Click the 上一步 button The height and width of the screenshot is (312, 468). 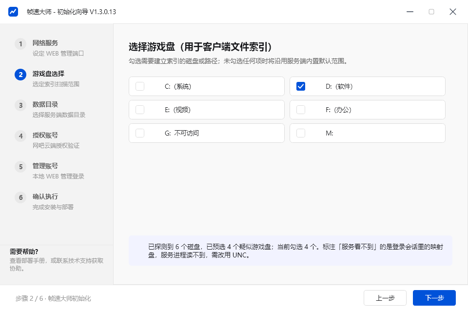[385, 298]
